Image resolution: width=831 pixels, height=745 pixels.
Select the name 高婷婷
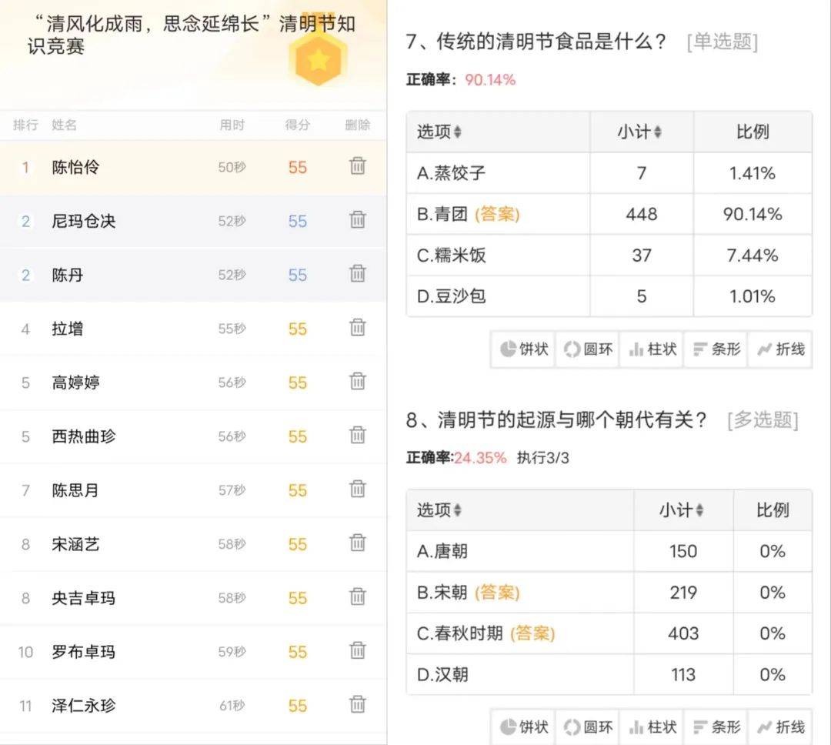point(75,383)
